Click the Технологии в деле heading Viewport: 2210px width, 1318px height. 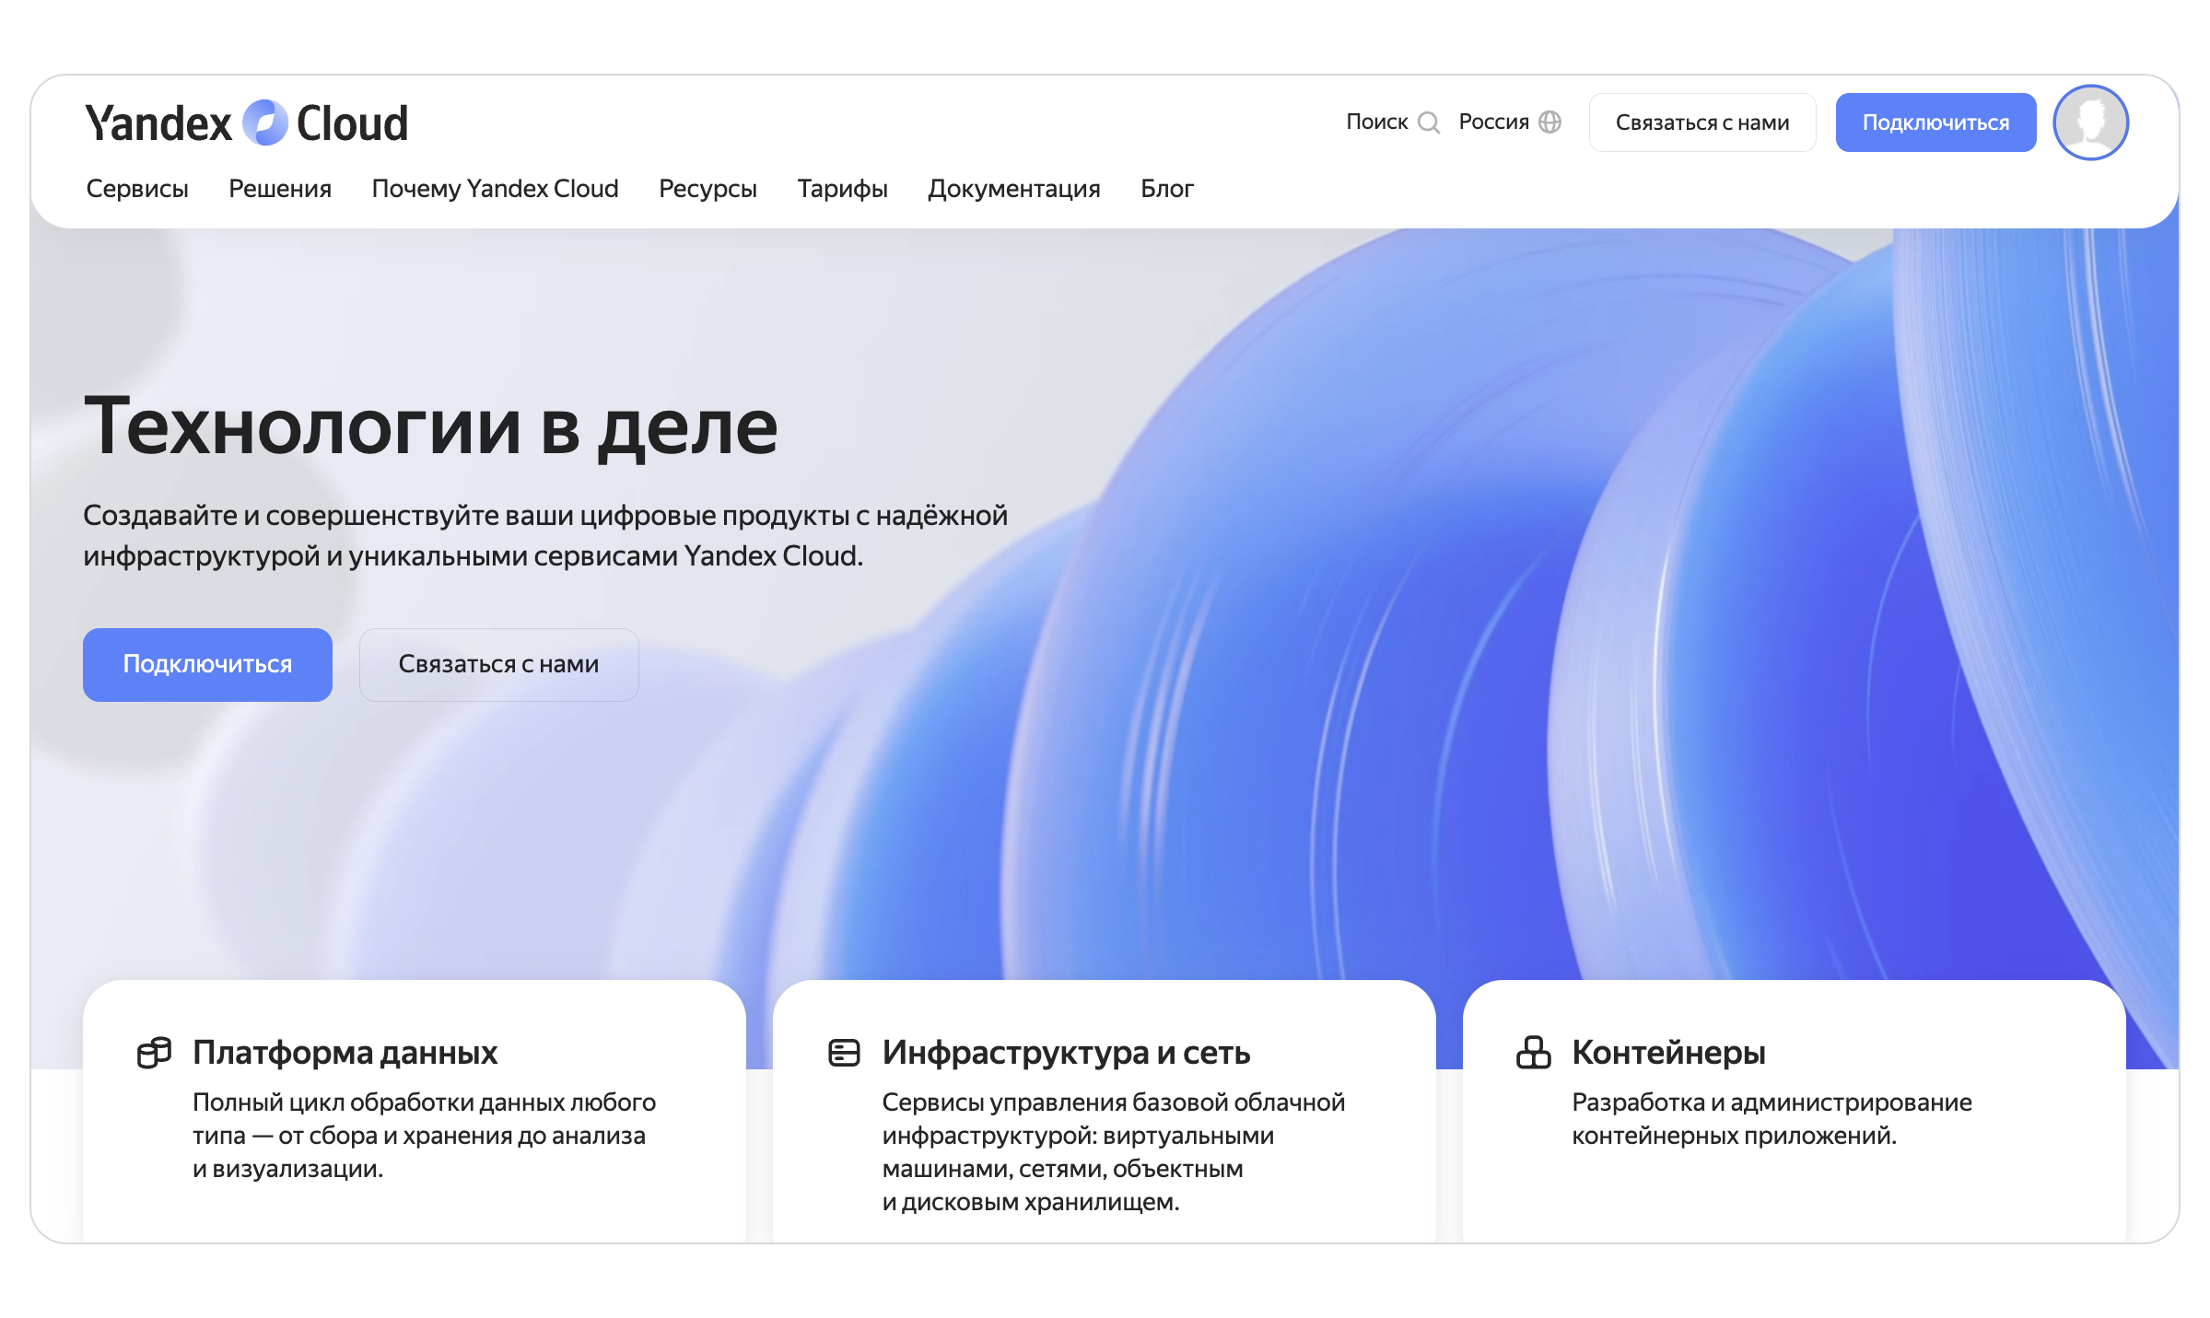[431, 427]
